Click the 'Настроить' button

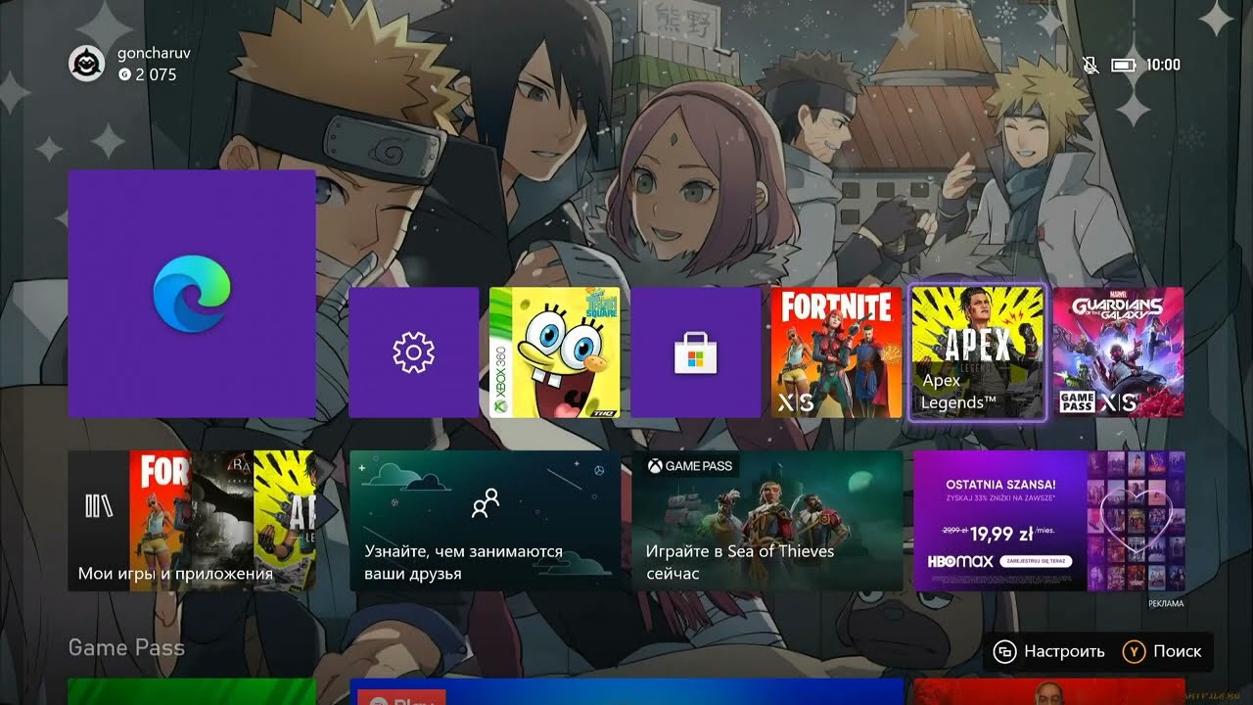1049,651
